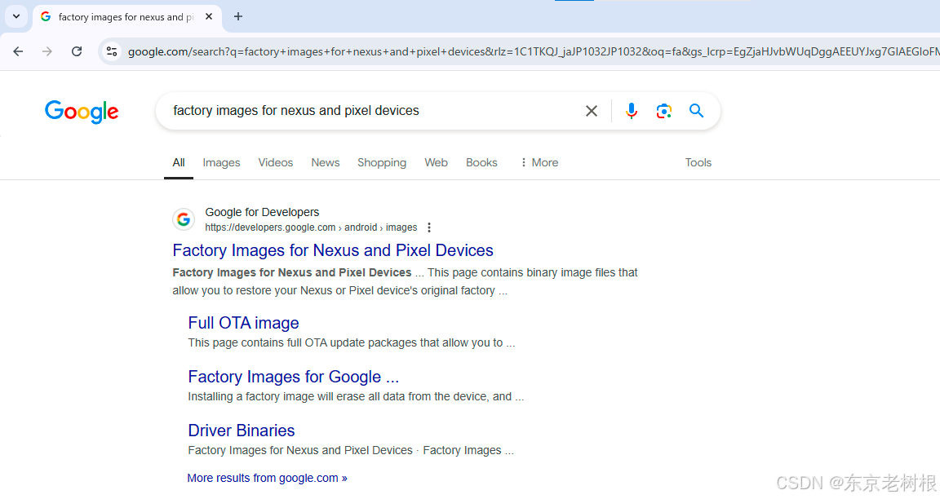
Task: Switch to the Shopping tab
Action: pos(382,163)
